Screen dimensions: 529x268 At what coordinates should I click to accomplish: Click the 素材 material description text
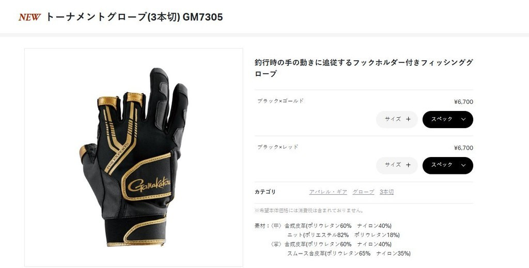click(332, 240)
